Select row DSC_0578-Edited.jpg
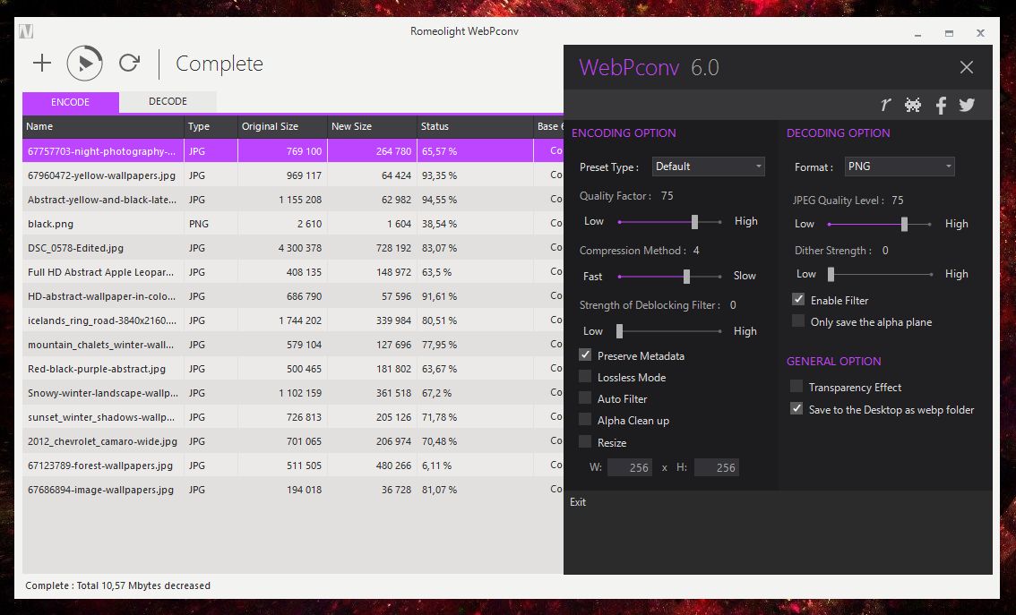The width and height of the screenshot is (1016, 615). [293, 248]
